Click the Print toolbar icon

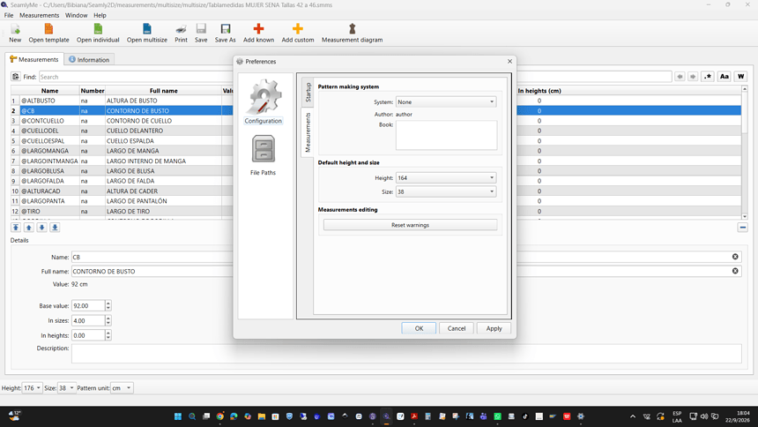[x=181, y=33]
